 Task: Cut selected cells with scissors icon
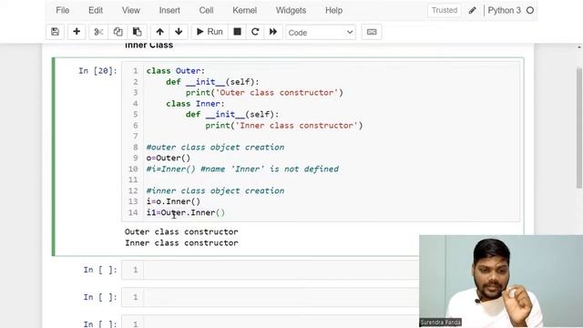(x=98, y=32)
